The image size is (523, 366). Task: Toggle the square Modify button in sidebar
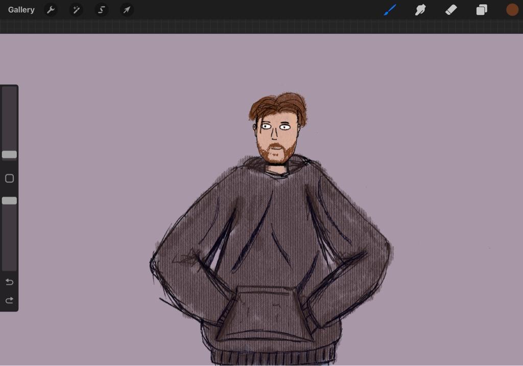(x=9, y=178)
